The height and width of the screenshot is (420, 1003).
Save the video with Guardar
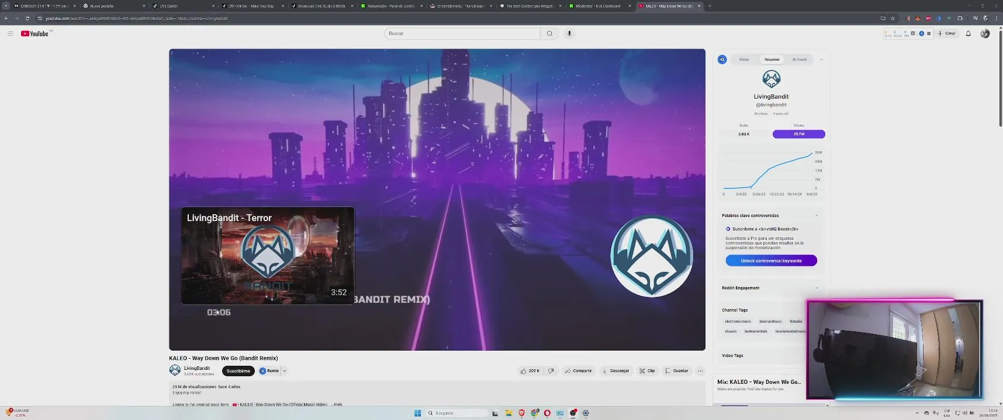(677, 370)
